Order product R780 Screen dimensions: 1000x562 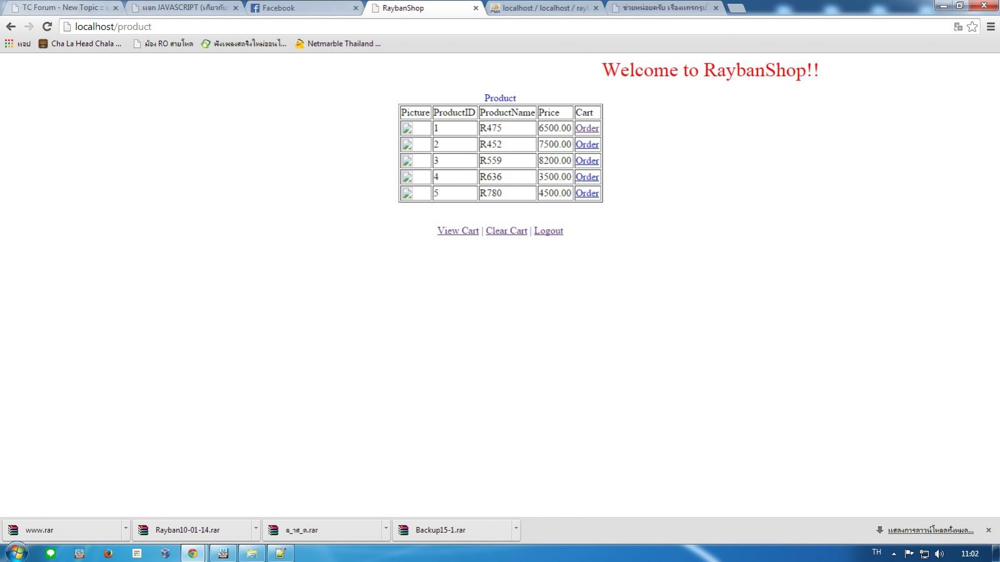[x=587, y=193]
